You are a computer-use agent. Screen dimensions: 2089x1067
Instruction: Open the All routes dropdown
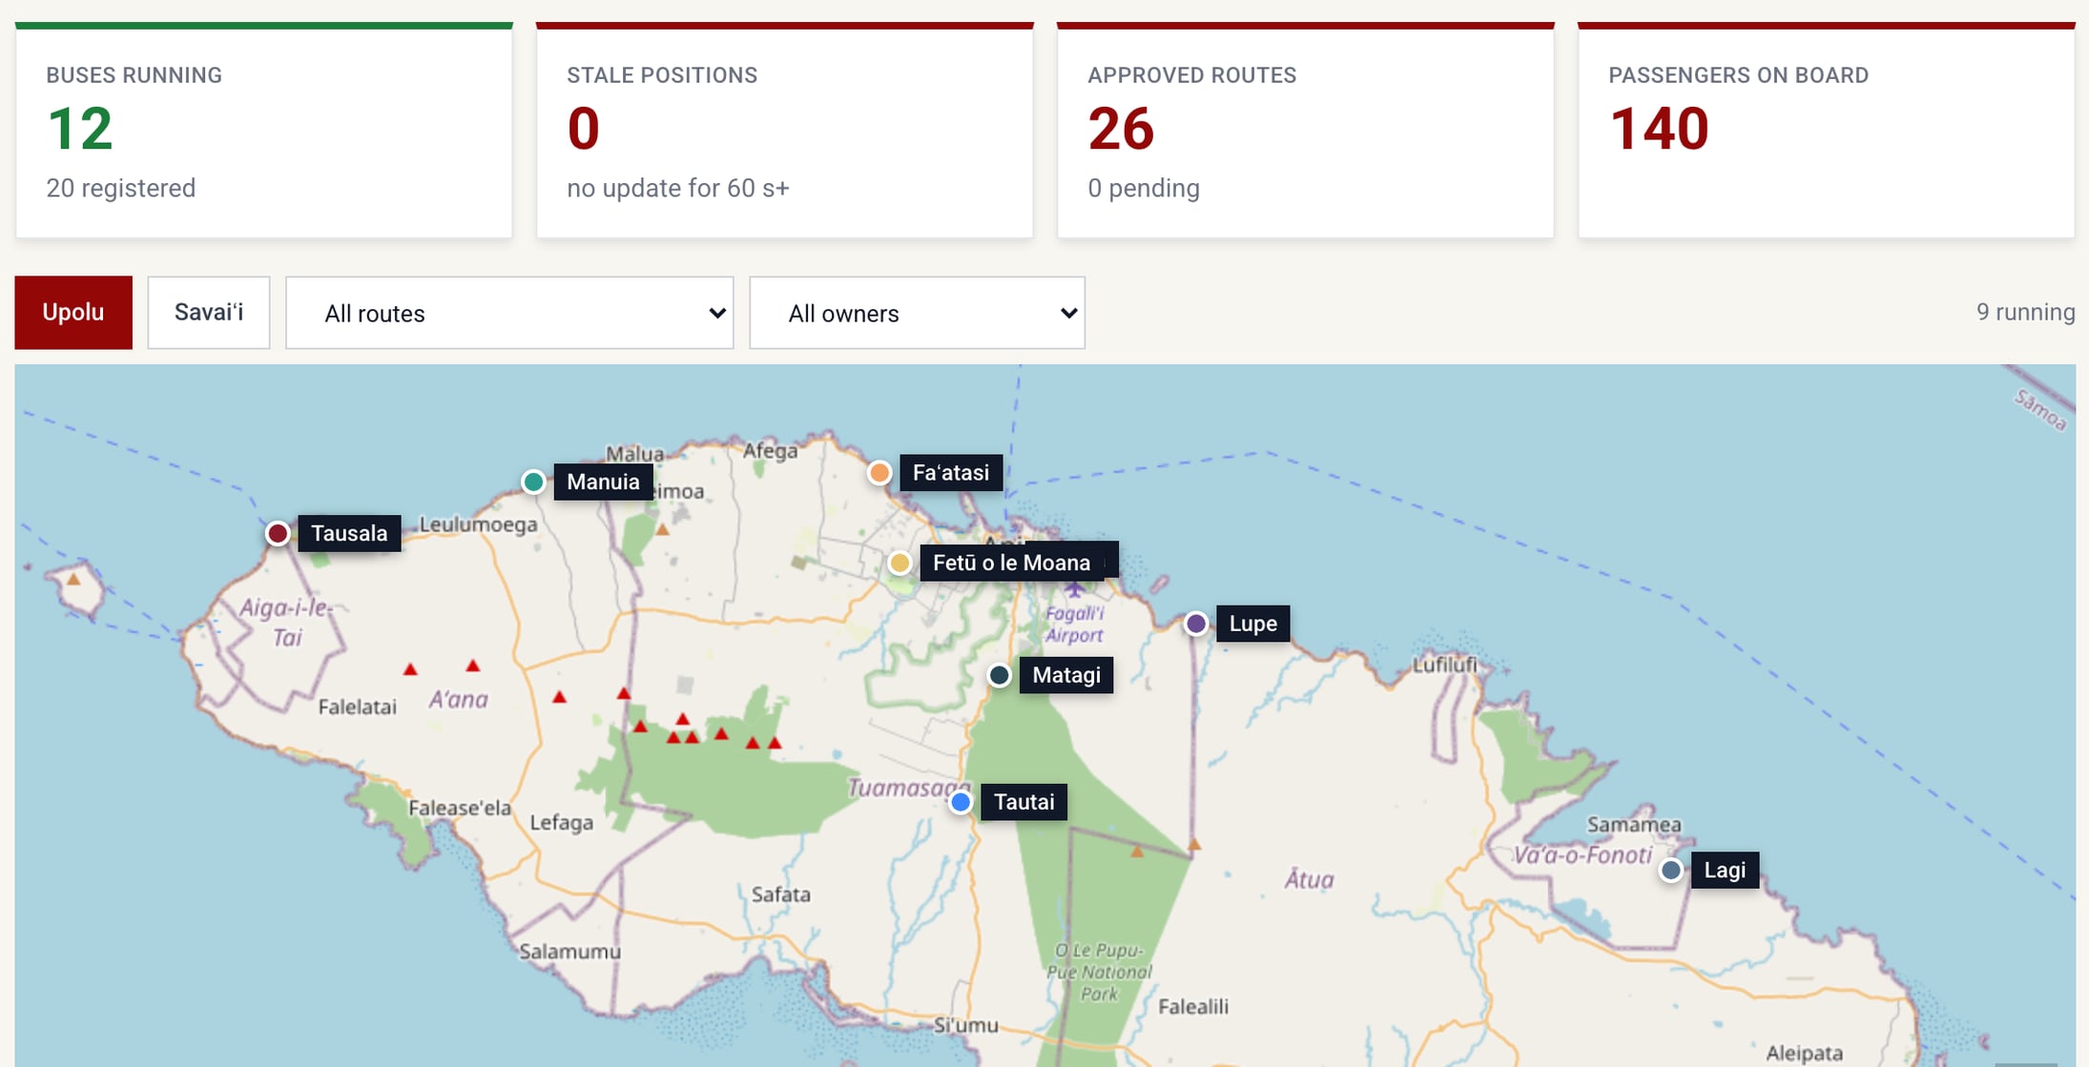coord(509,313)
